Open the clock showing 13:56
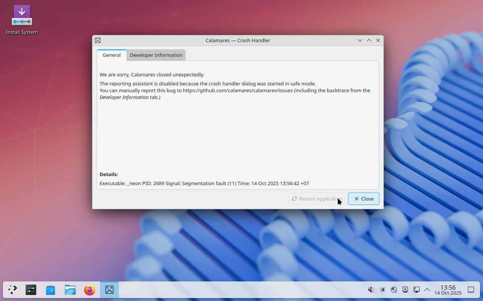The width and height of the screenshot is (483, 301). pyautogui.click(x=448, y=290)
